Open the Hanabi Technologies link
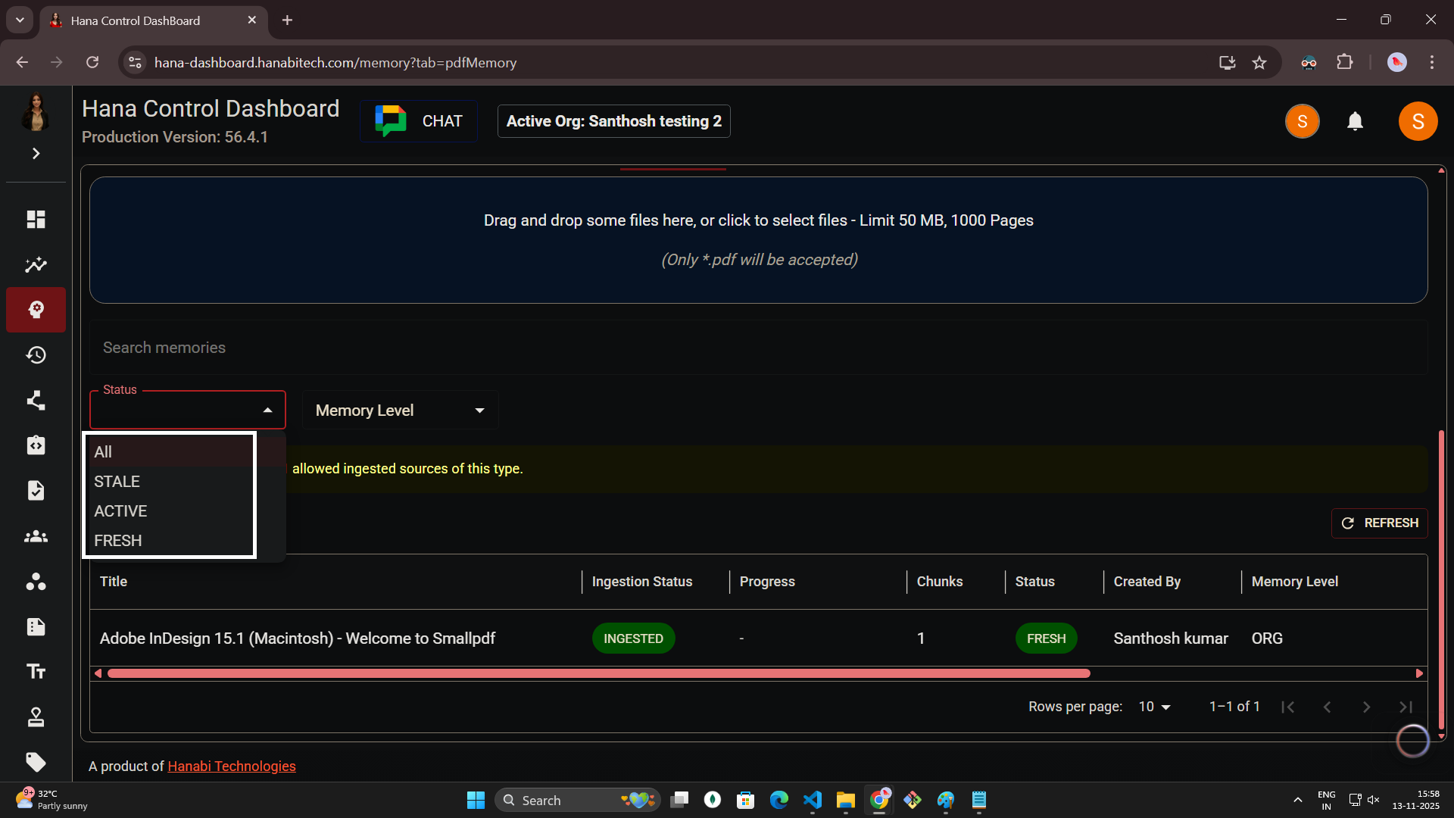The height and width of the screenshot is (818, 1454). [231, 766]
